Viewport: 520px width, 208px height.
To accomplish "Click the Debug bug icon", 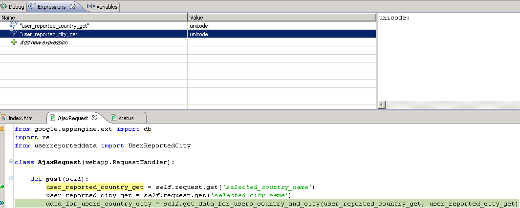I will (3, 7).
